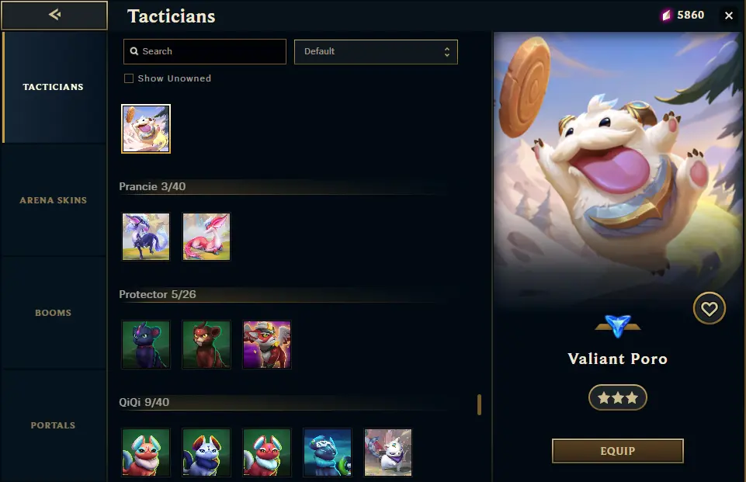Select the purple Prancie tactician icon
This screenshot has width=746, height=482.
(146, 237)
